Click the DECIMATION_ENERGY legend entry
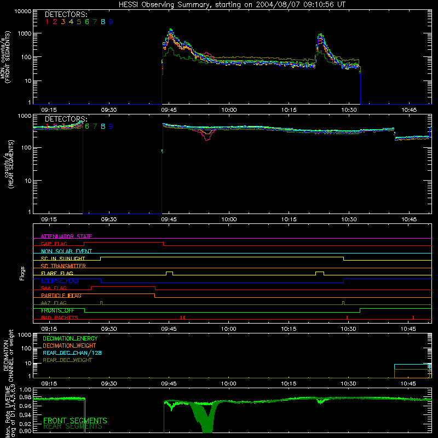 tap(70, 338)
